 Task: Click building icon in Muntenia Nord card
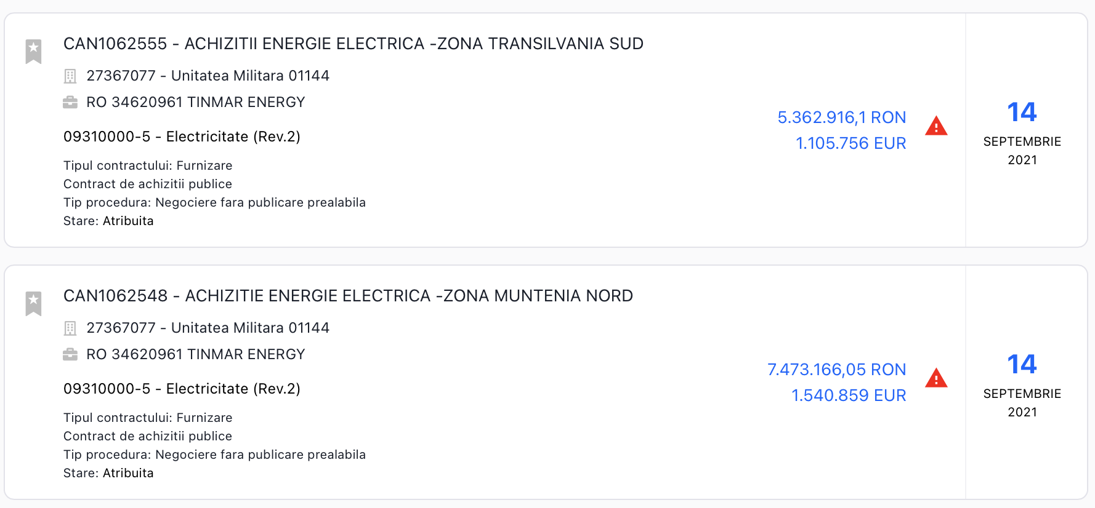(x=70, y=328)
